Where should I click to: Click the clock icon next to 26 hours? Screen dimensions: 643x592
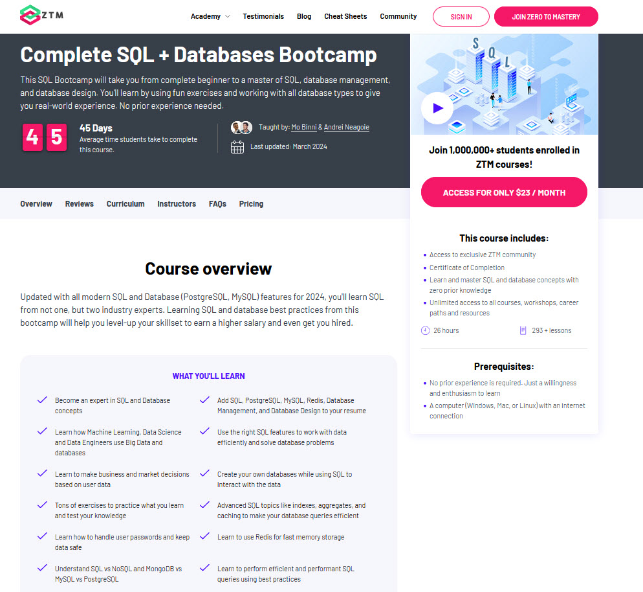425,330
